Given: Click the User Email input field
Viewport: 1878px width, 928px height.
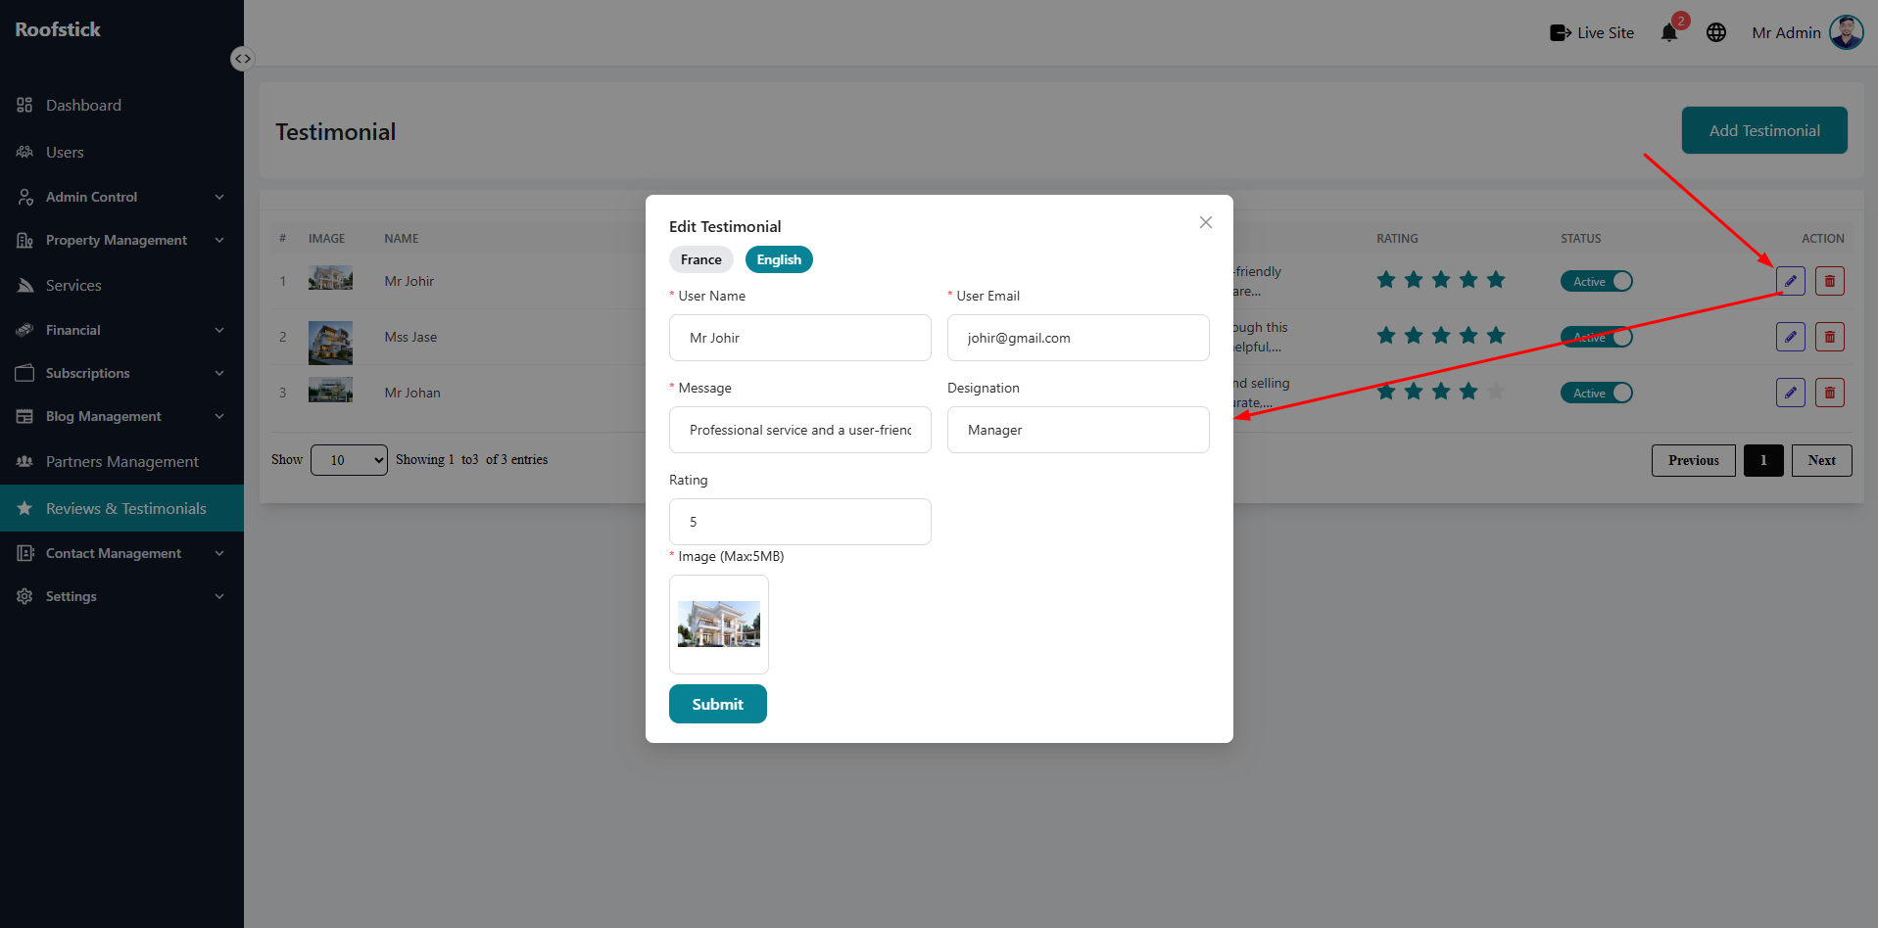Looking at the screenshot, I should (x=1079, y=338).
